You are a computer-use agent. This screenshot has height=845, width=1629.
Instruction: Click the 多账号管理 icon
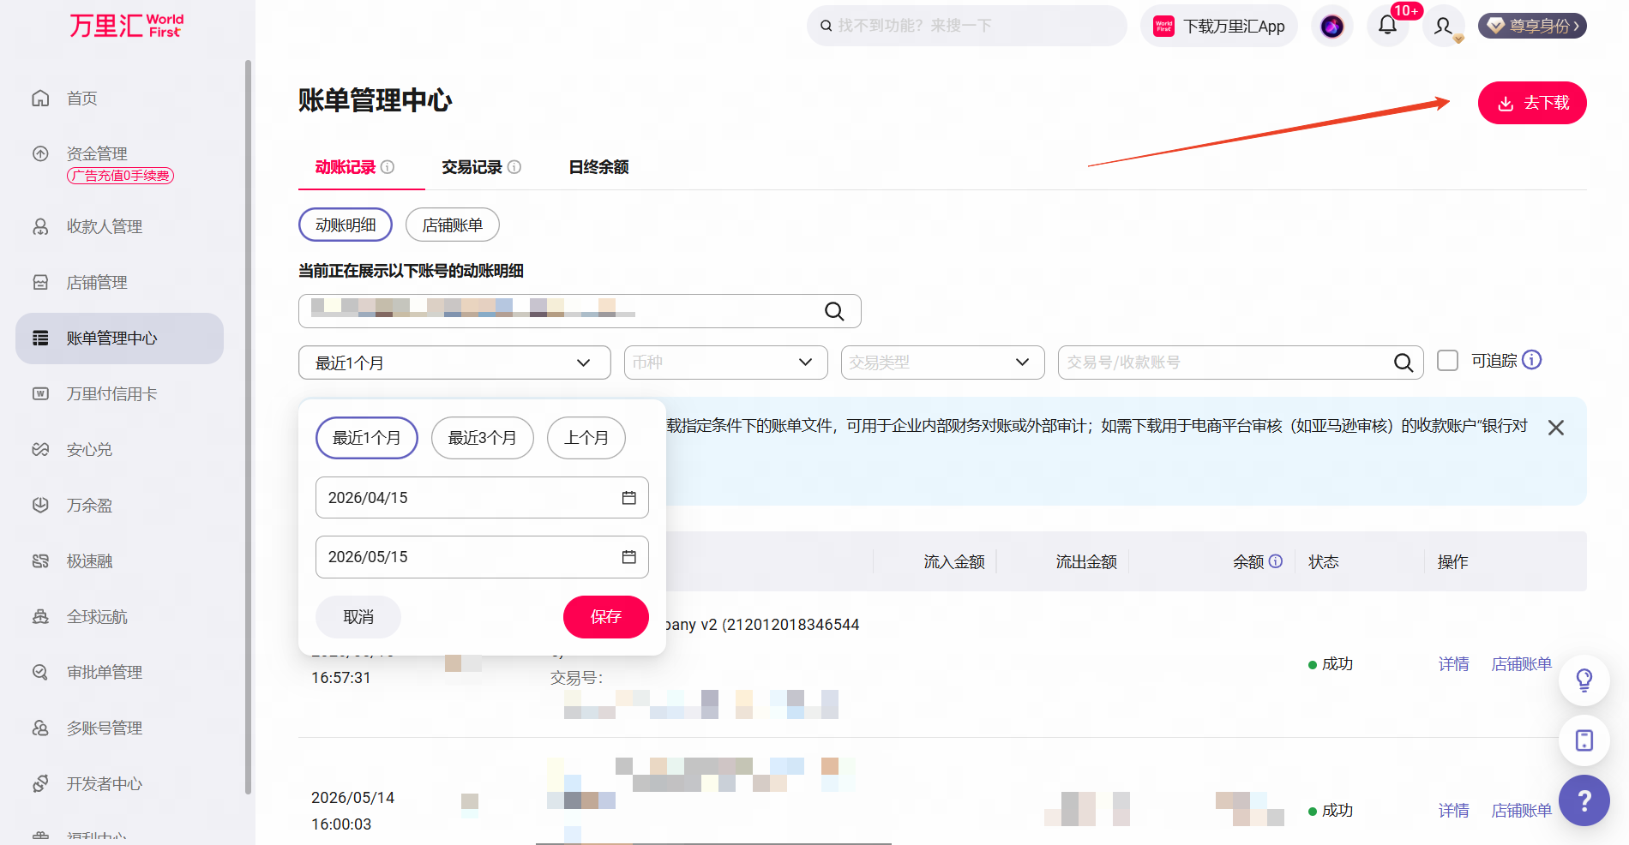40,728
